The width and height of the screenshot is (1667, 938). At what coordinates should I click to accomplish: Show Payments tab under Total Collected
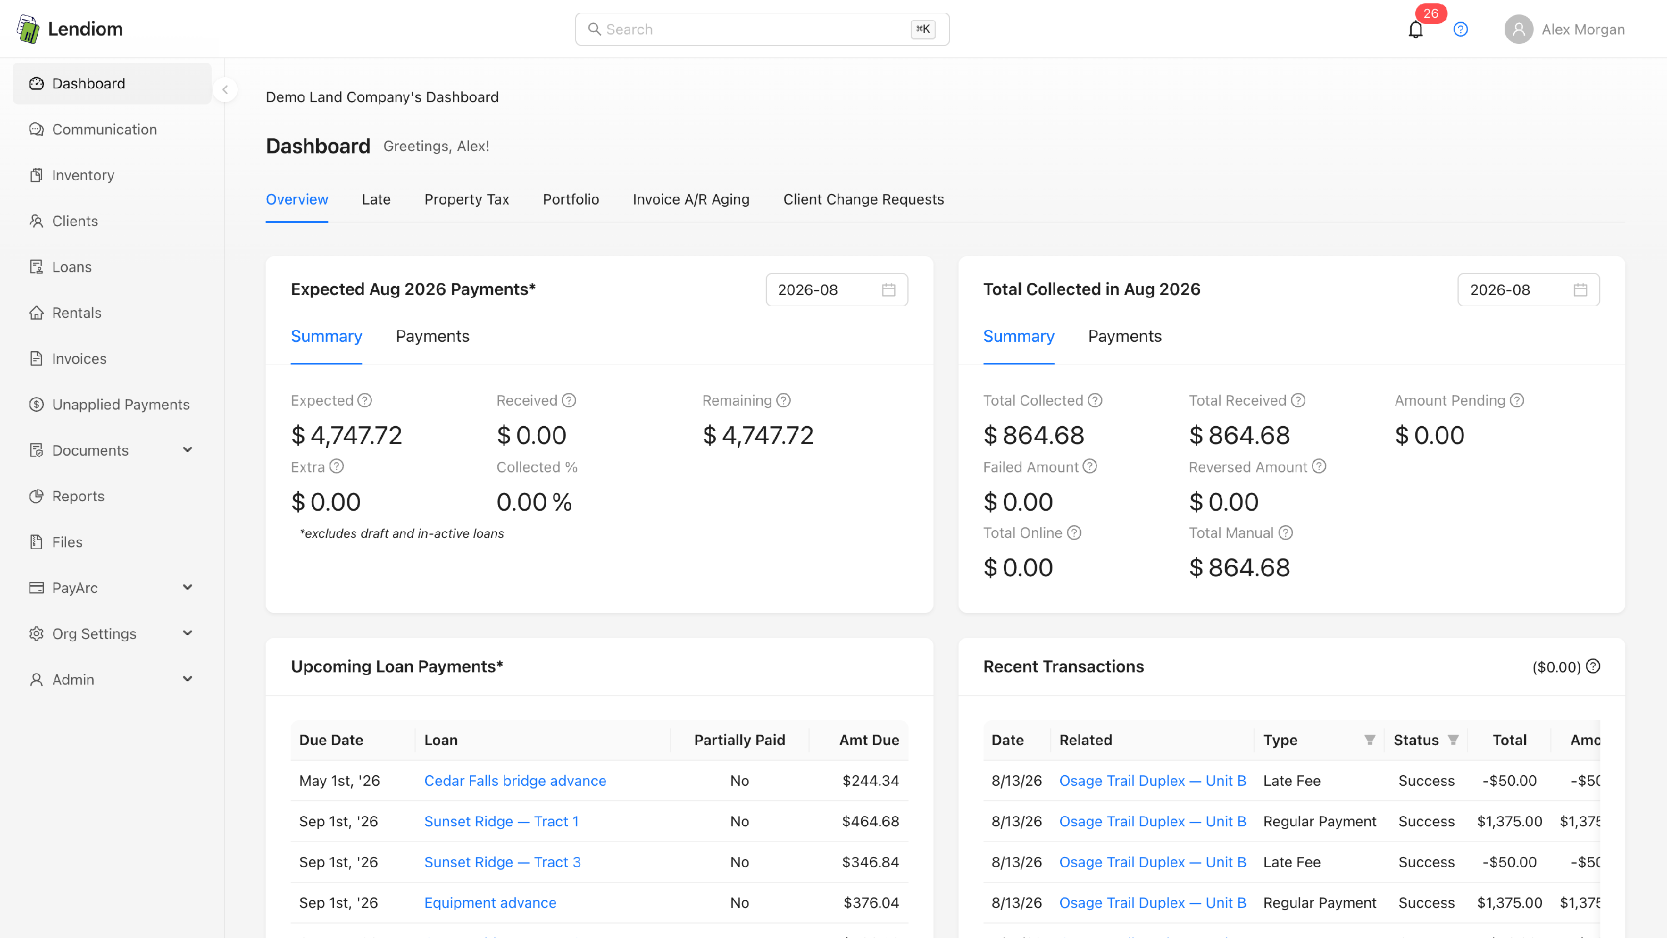tap(1125, 337)
